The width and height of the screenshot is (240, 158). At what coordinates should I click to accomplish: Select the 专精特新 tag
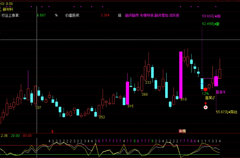pyautogui.click(x=146, y=15)
